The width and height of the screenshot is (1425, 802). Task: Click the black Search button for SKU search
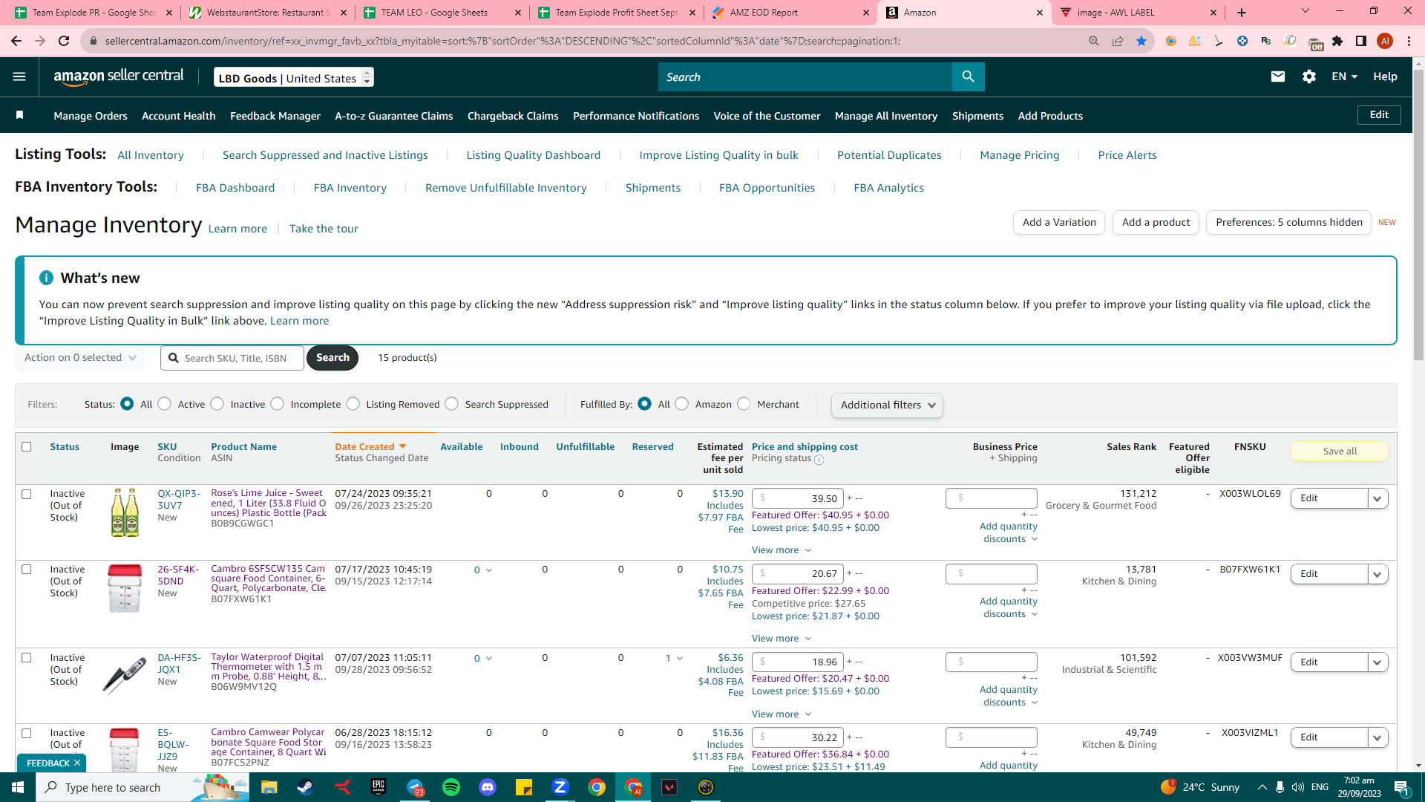pyautogui.click(x=332, y=357)
